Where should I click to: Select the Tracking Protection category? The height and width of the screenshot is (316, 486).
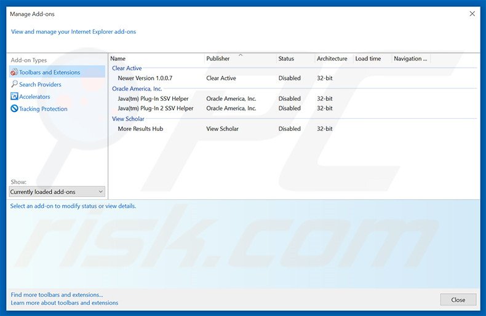[43, 109]
